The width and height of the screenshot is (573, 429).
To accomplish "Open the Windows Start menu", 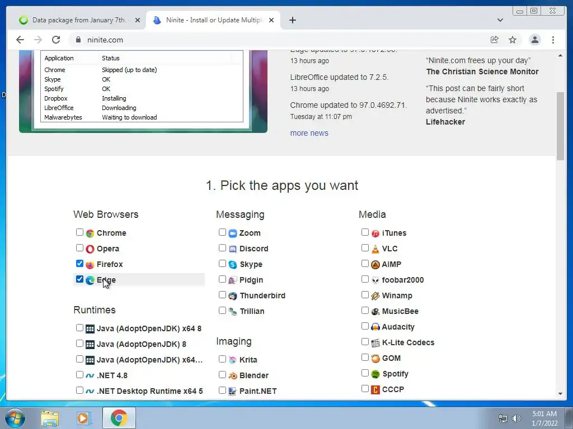I will point(15,418).
